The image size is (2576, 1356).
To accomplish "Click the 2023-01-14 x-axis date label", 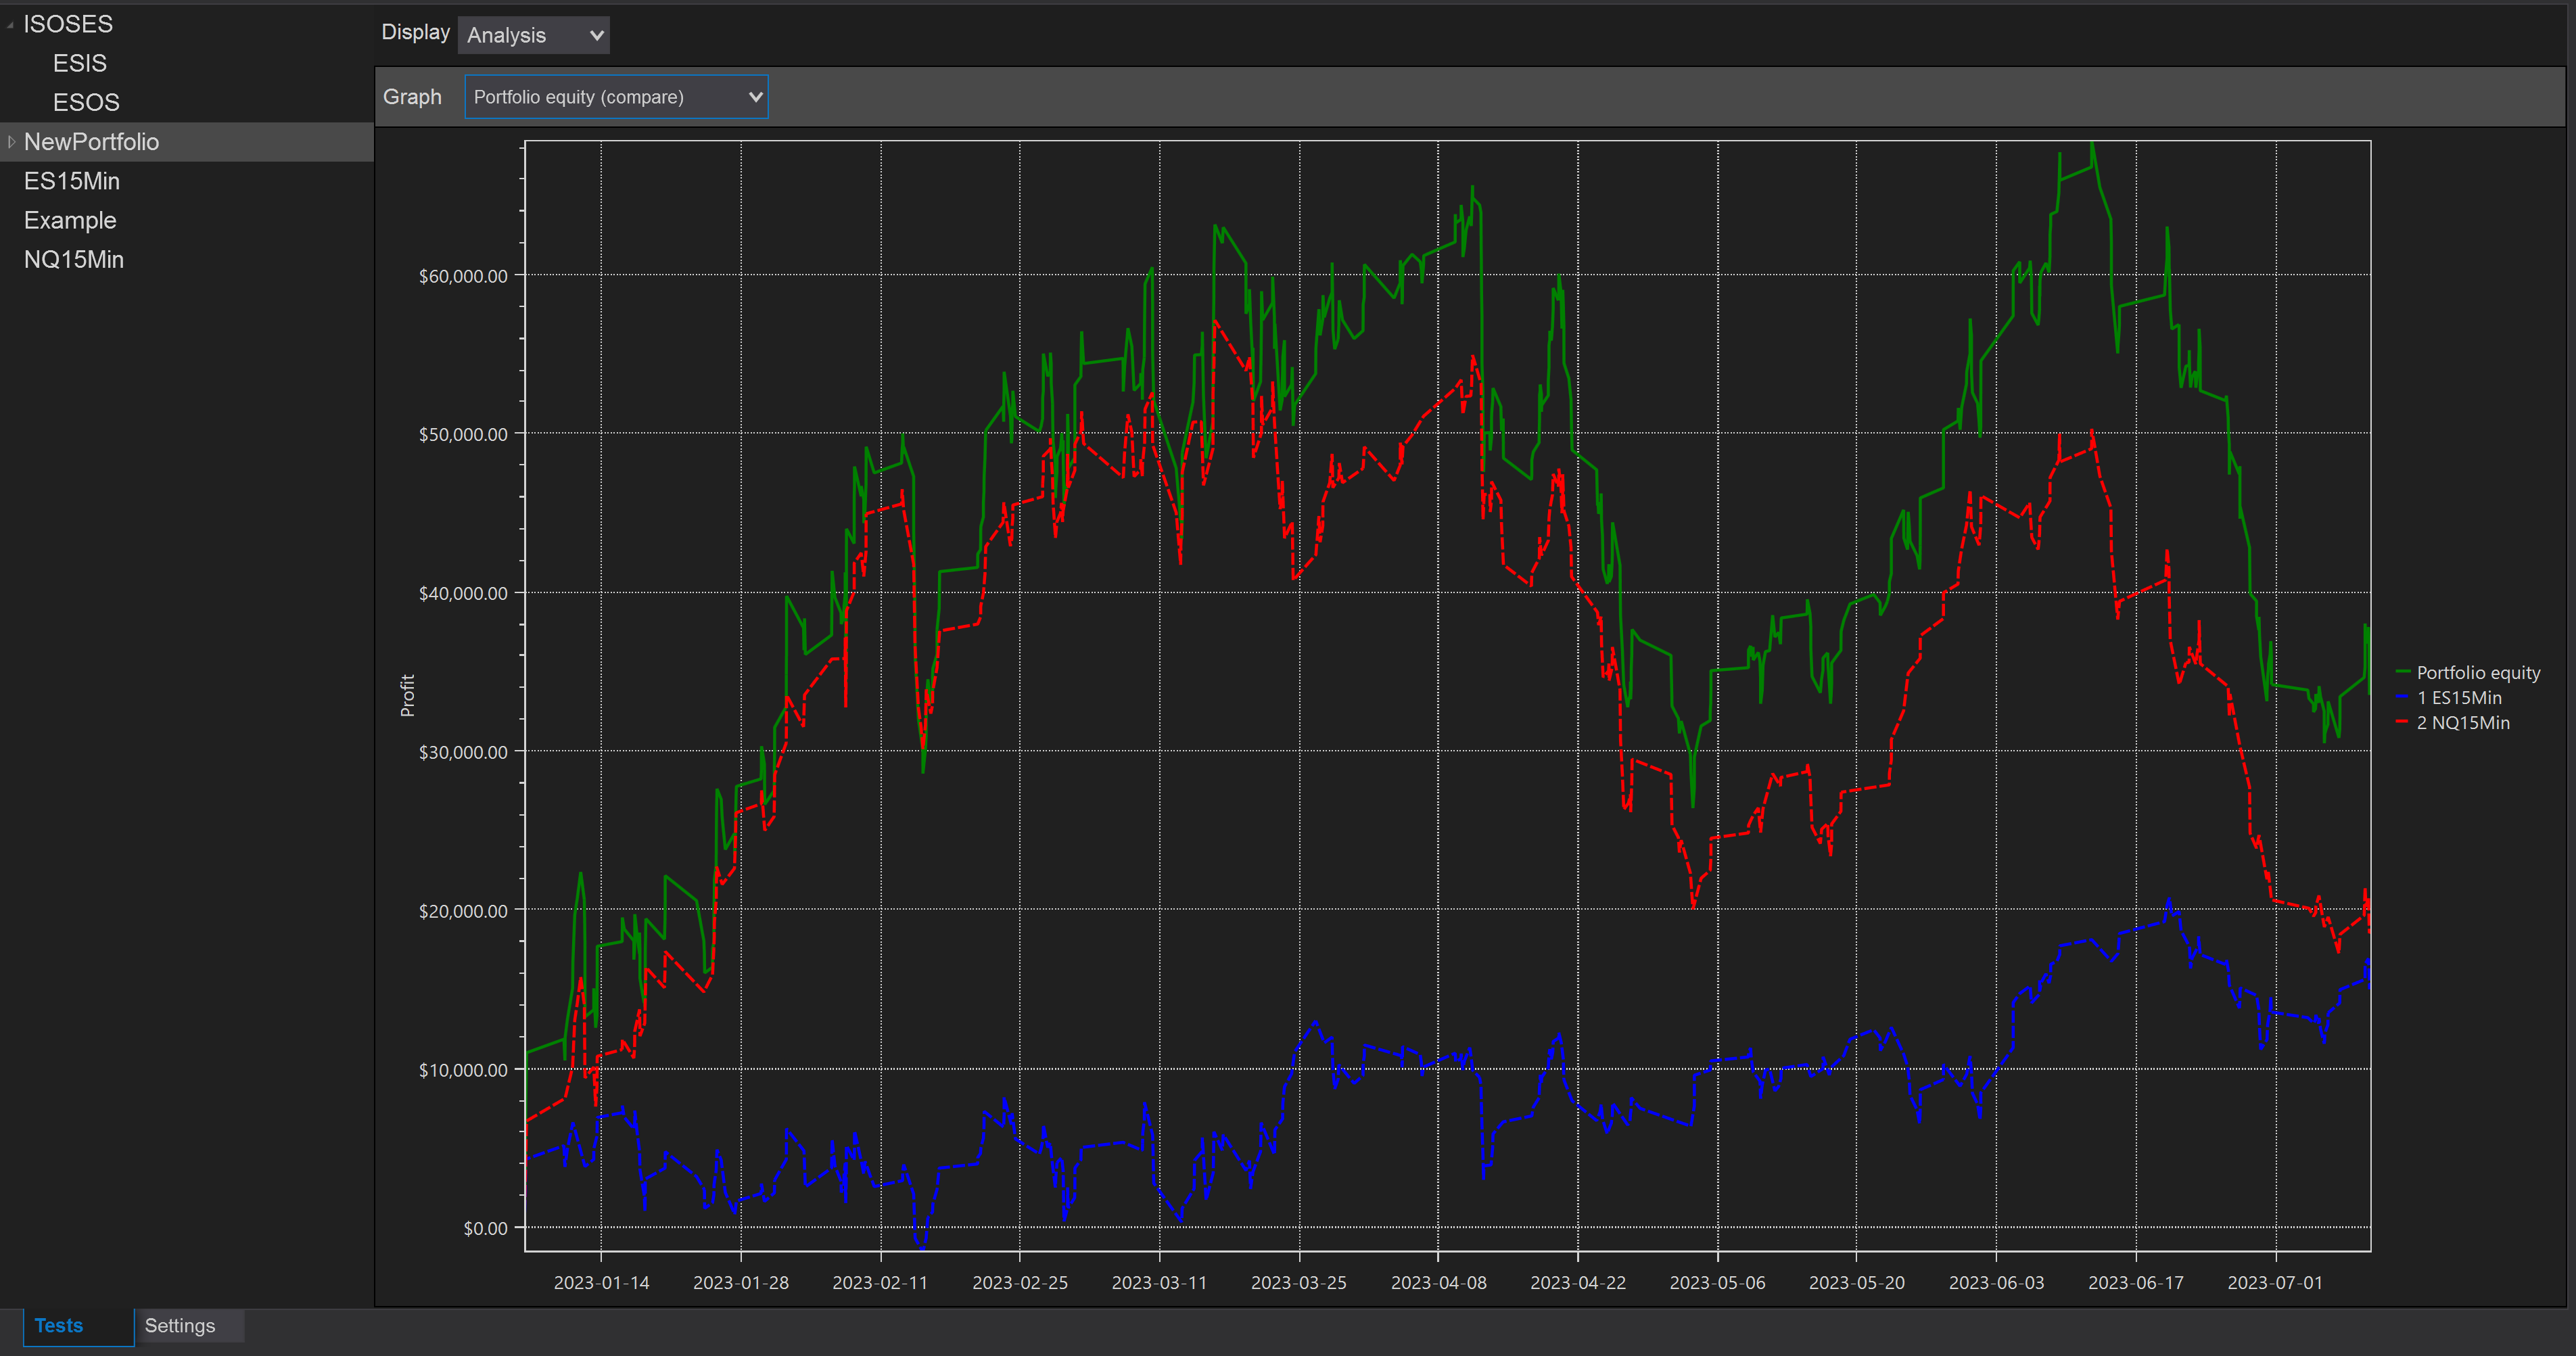I will pyautogui.click(x=601, y=1282).
